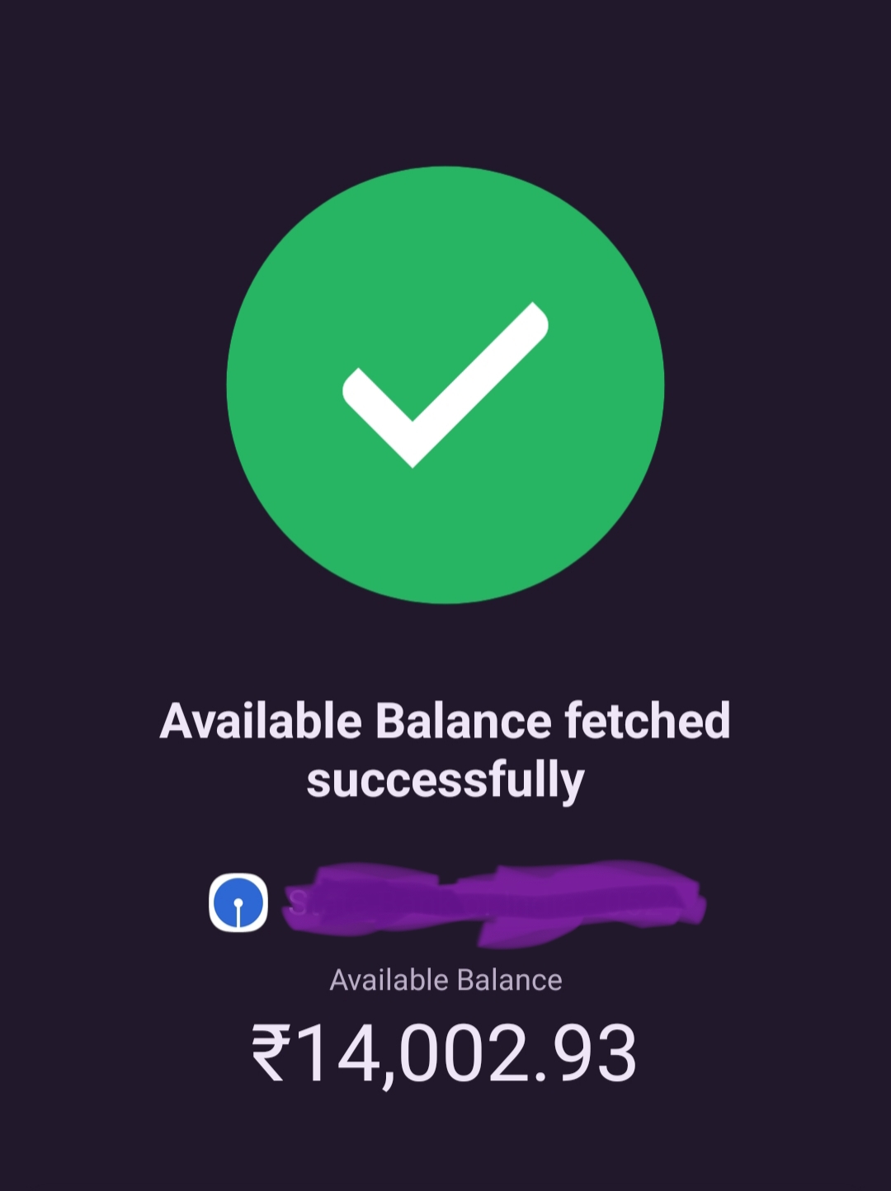Viewport: 891px width, 1191px height.
Task: Tap the State Bank of India logo
Action: pyautogui.click(x=238, y=902)
